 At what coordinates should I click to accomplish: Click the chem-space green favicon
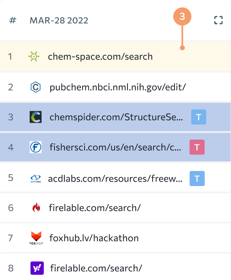(34, 56)
